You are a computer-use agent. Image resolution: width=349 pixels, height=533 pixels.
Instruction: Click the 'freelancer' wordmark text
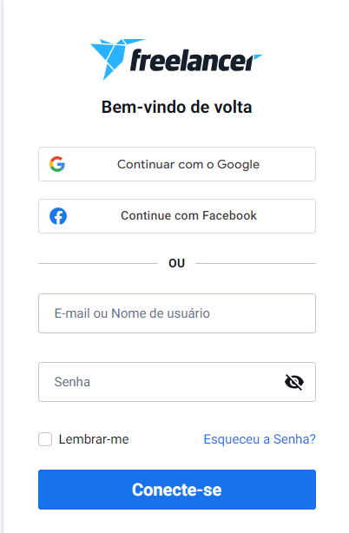196,60
